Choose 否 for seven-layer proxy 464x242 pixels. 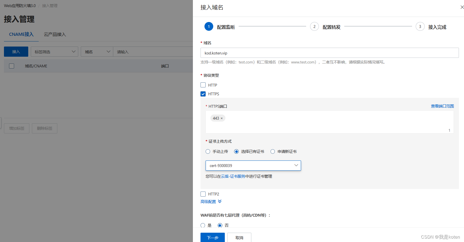coord(220,225)
